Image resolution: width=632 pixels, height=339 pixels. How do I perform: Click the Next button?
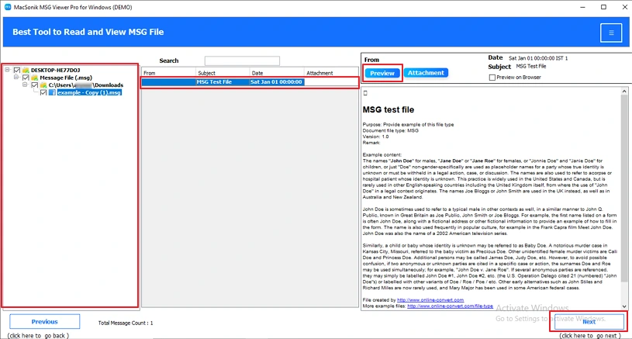(589, 322)
